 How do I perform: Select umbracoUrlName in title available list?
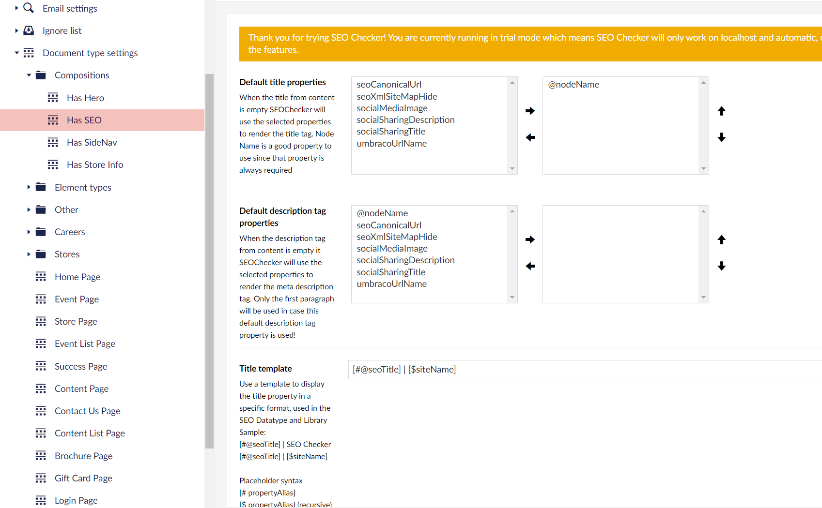coord(391,143)
